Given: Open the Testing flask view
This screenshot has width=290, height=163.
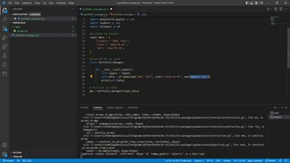Looking at the screenshot, I should [5, 55].
